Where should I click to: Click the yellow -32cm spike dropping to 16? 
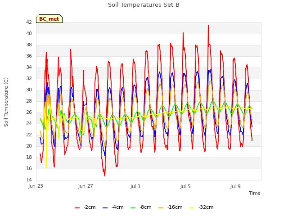tap(46, 167)
